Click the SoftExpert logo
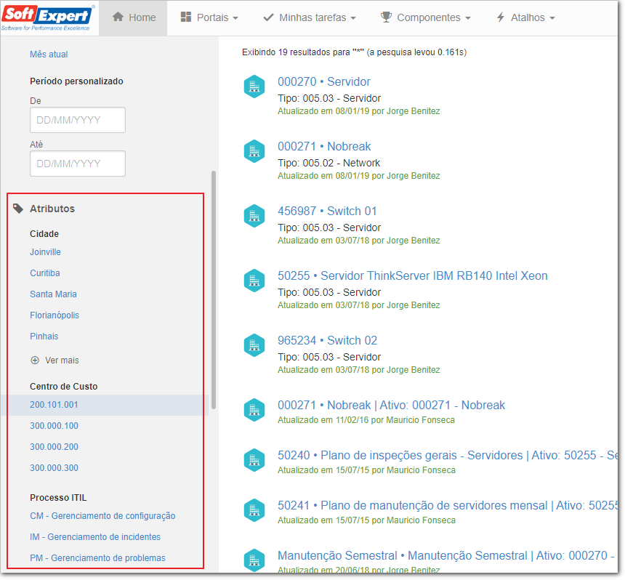The height and width of the screenshot is (580, 625). (48, 17)
